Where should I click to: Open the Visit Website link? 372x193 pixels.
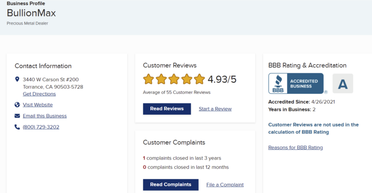[38, 105]
